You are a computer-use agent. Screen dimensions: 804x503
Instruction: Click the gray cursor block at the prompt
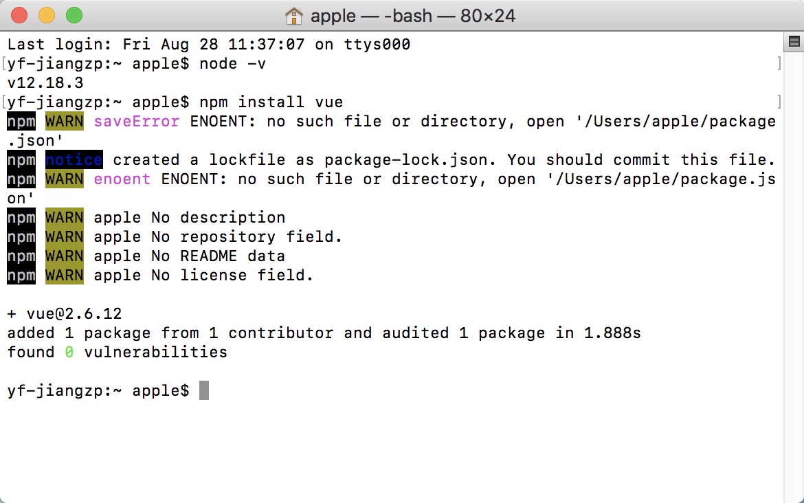204,390
